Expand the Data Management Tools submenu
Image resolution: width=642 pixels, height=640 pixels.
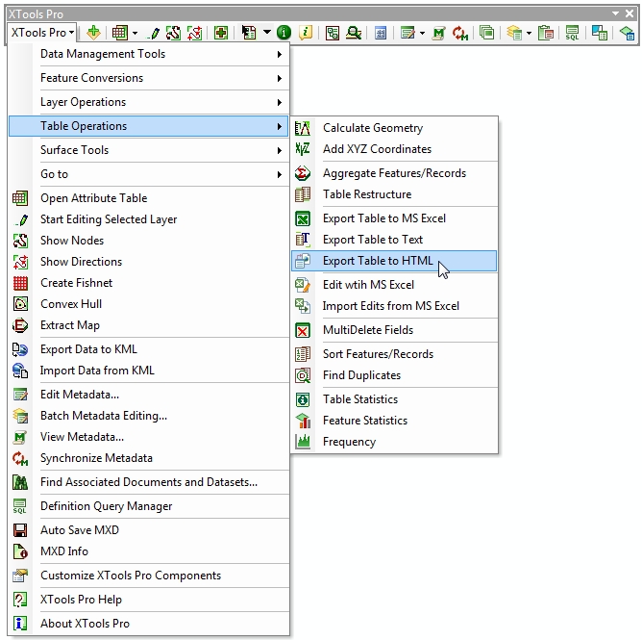(149, 54)
